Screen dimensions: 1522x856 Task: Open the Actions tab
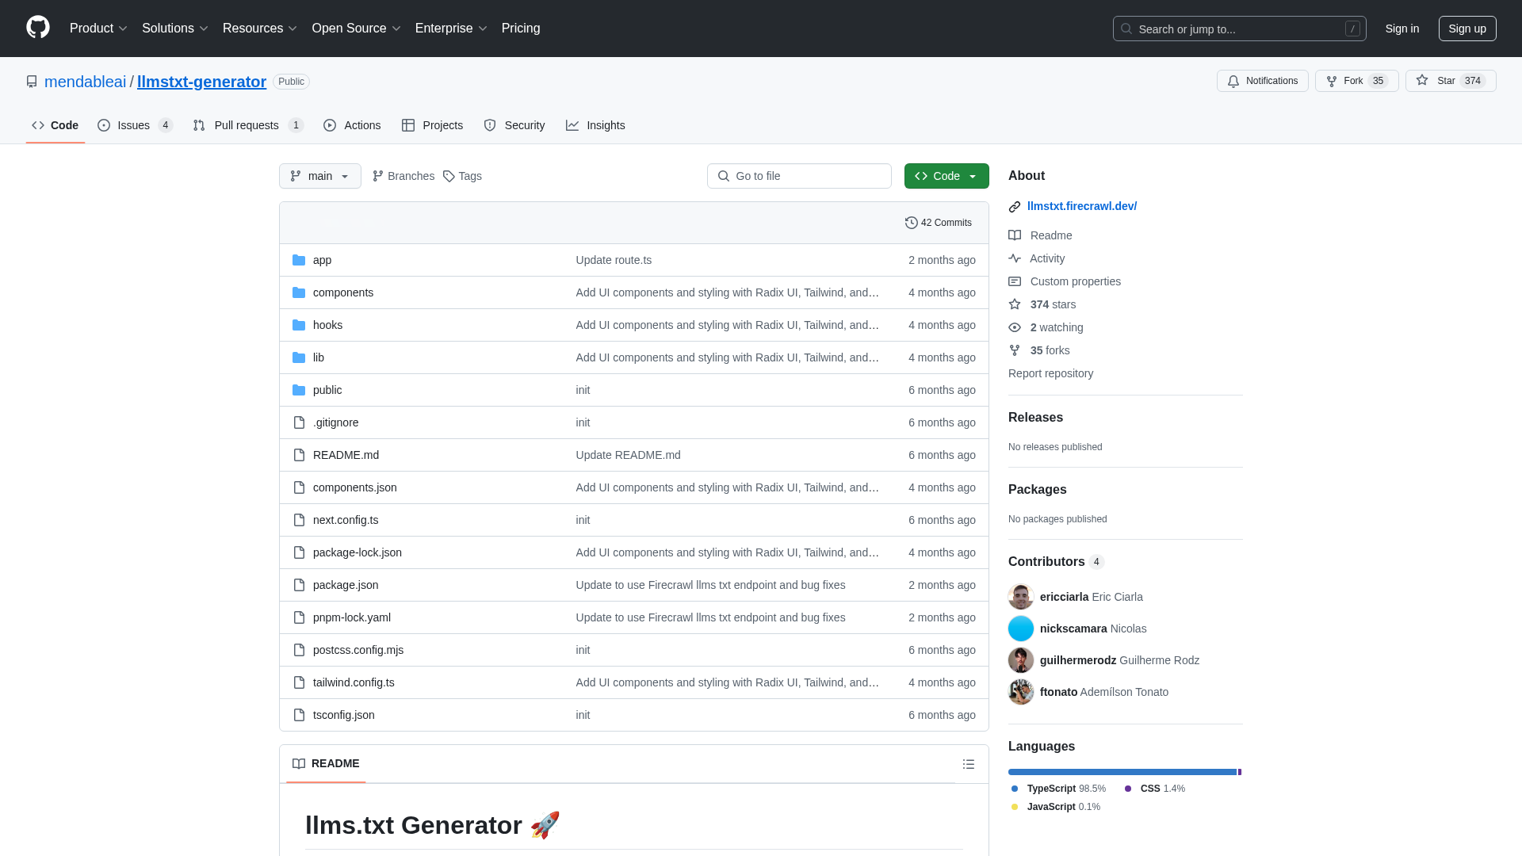[x=352, y=125]
